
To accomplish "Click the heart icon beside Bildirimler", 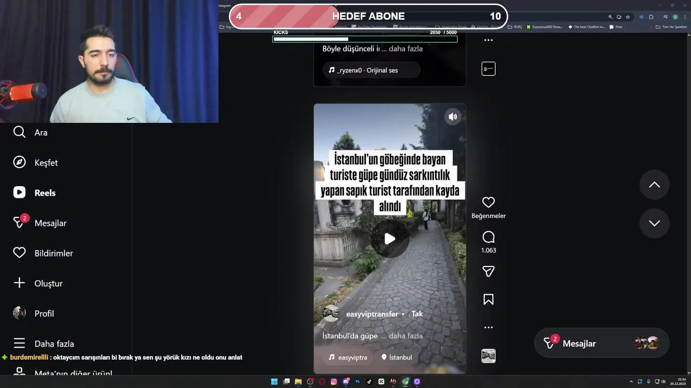I will click(x=19, y=253).
